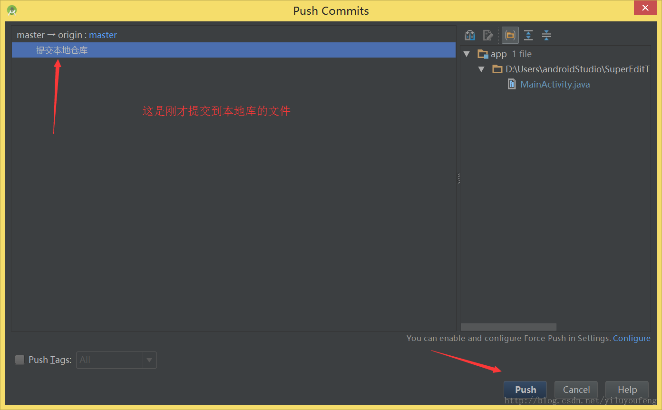Click the vertical splitter handle between panels
The width and height of the screenshot is (662, 410).
tap(458, 178)
